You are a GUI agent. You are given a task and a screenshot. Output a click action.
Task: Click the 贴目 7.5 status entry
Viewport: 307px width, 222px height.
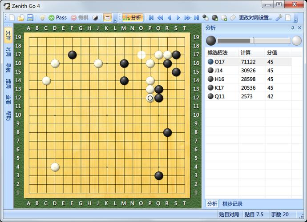(x=254, y=214)
